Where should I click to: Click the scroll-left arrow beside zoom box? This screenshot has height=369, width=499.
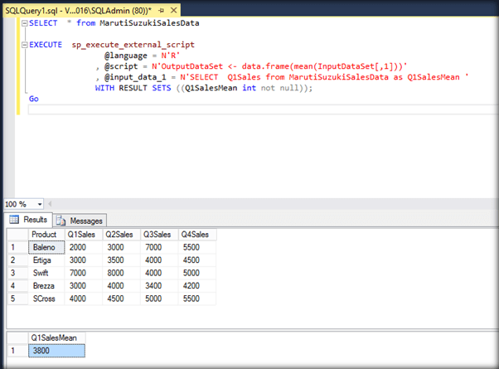(49, 204)
